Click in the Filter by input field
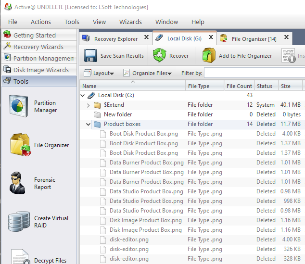 (254, 73)
